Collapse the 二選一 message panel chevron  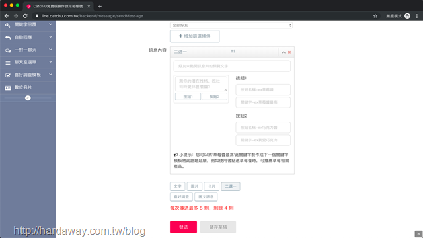[x=284, y=52]
